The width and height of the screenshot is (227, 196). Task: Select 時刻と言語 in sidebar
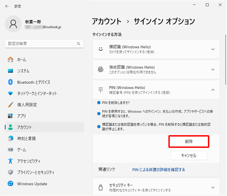click(44, 138)
